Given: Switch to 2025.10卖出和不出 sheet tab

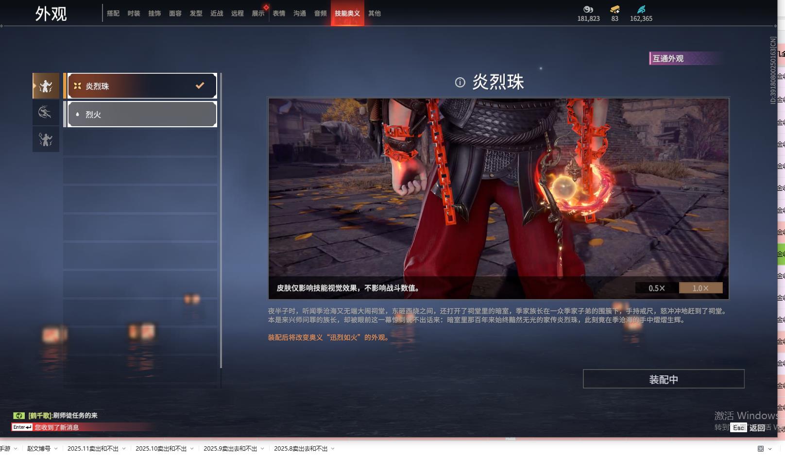Looking at the screenshot, I should coord(161,449).
